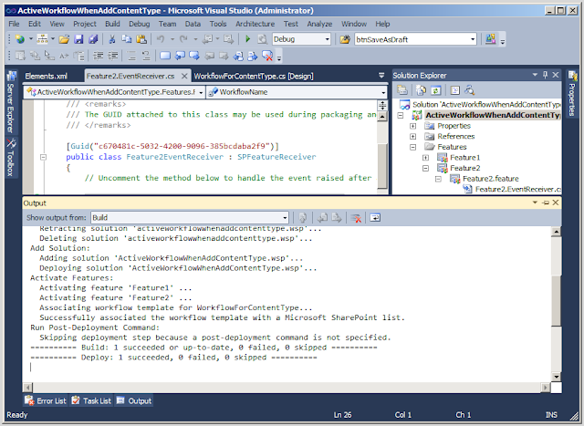
Task: Click the Paste clipboard icon
Action: (141, 39)
